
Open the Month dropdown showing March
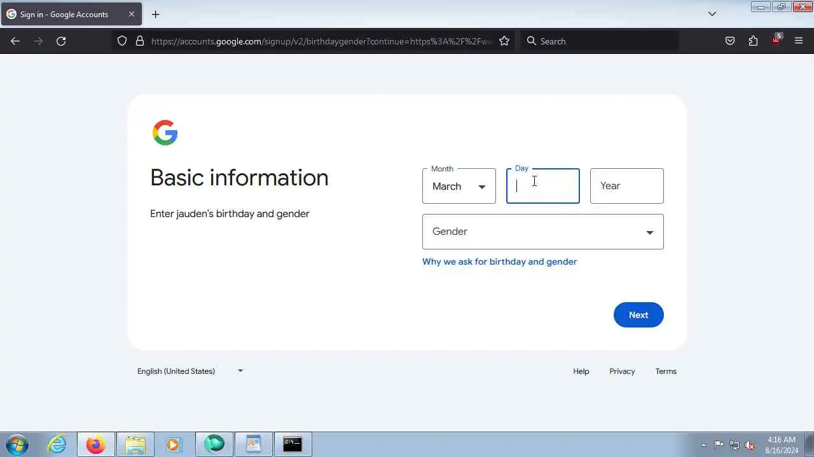[x=459, y=186]
